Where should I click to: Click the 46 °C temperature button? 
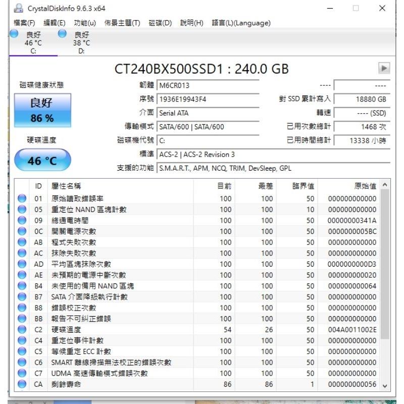(42, 160)
